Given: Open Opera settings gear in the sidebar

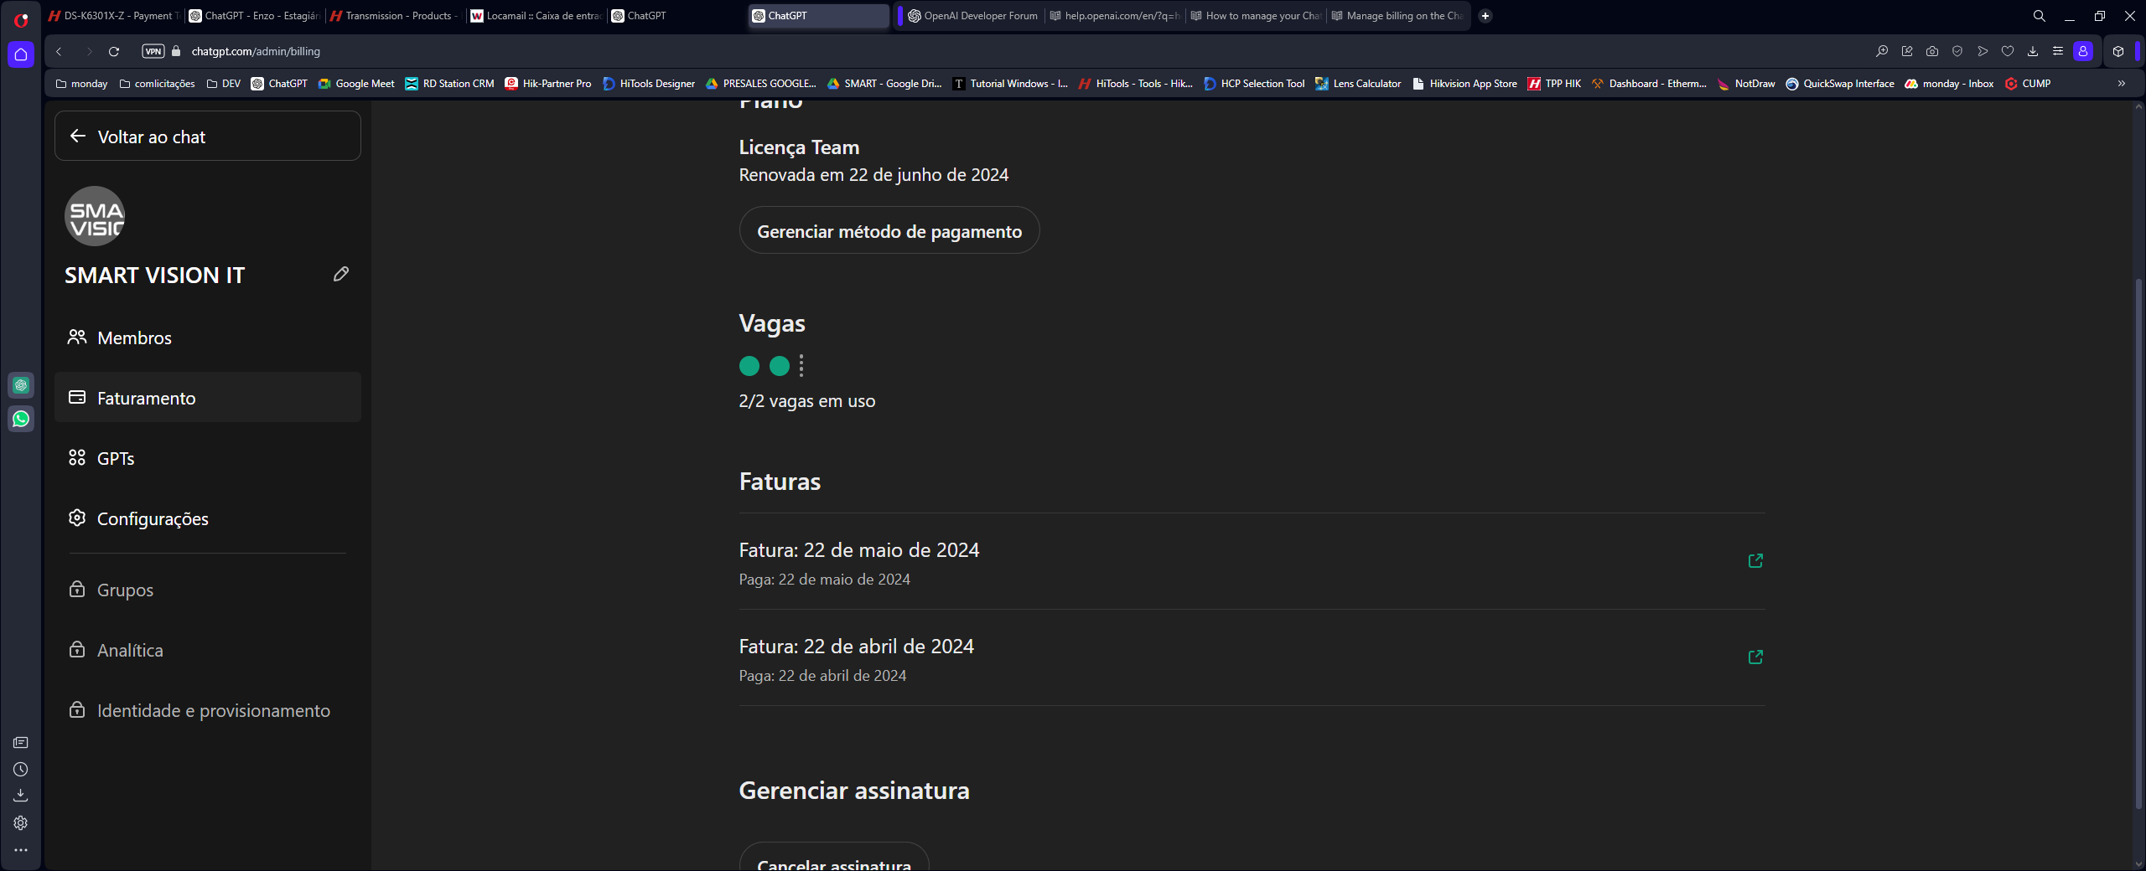Looking at the screenshot, I should click(x=21, y=823).
